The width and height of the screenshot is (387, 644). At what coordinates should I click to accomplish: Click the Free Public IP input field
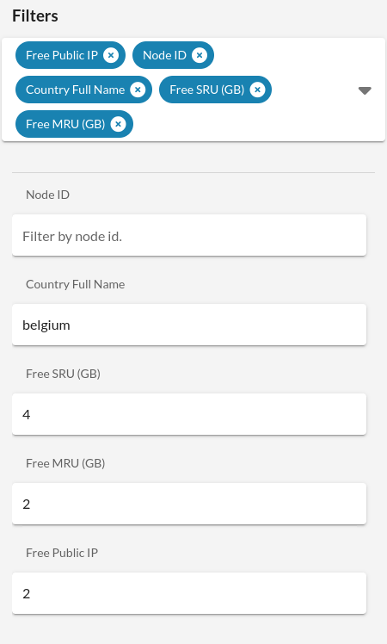(189, 593)
